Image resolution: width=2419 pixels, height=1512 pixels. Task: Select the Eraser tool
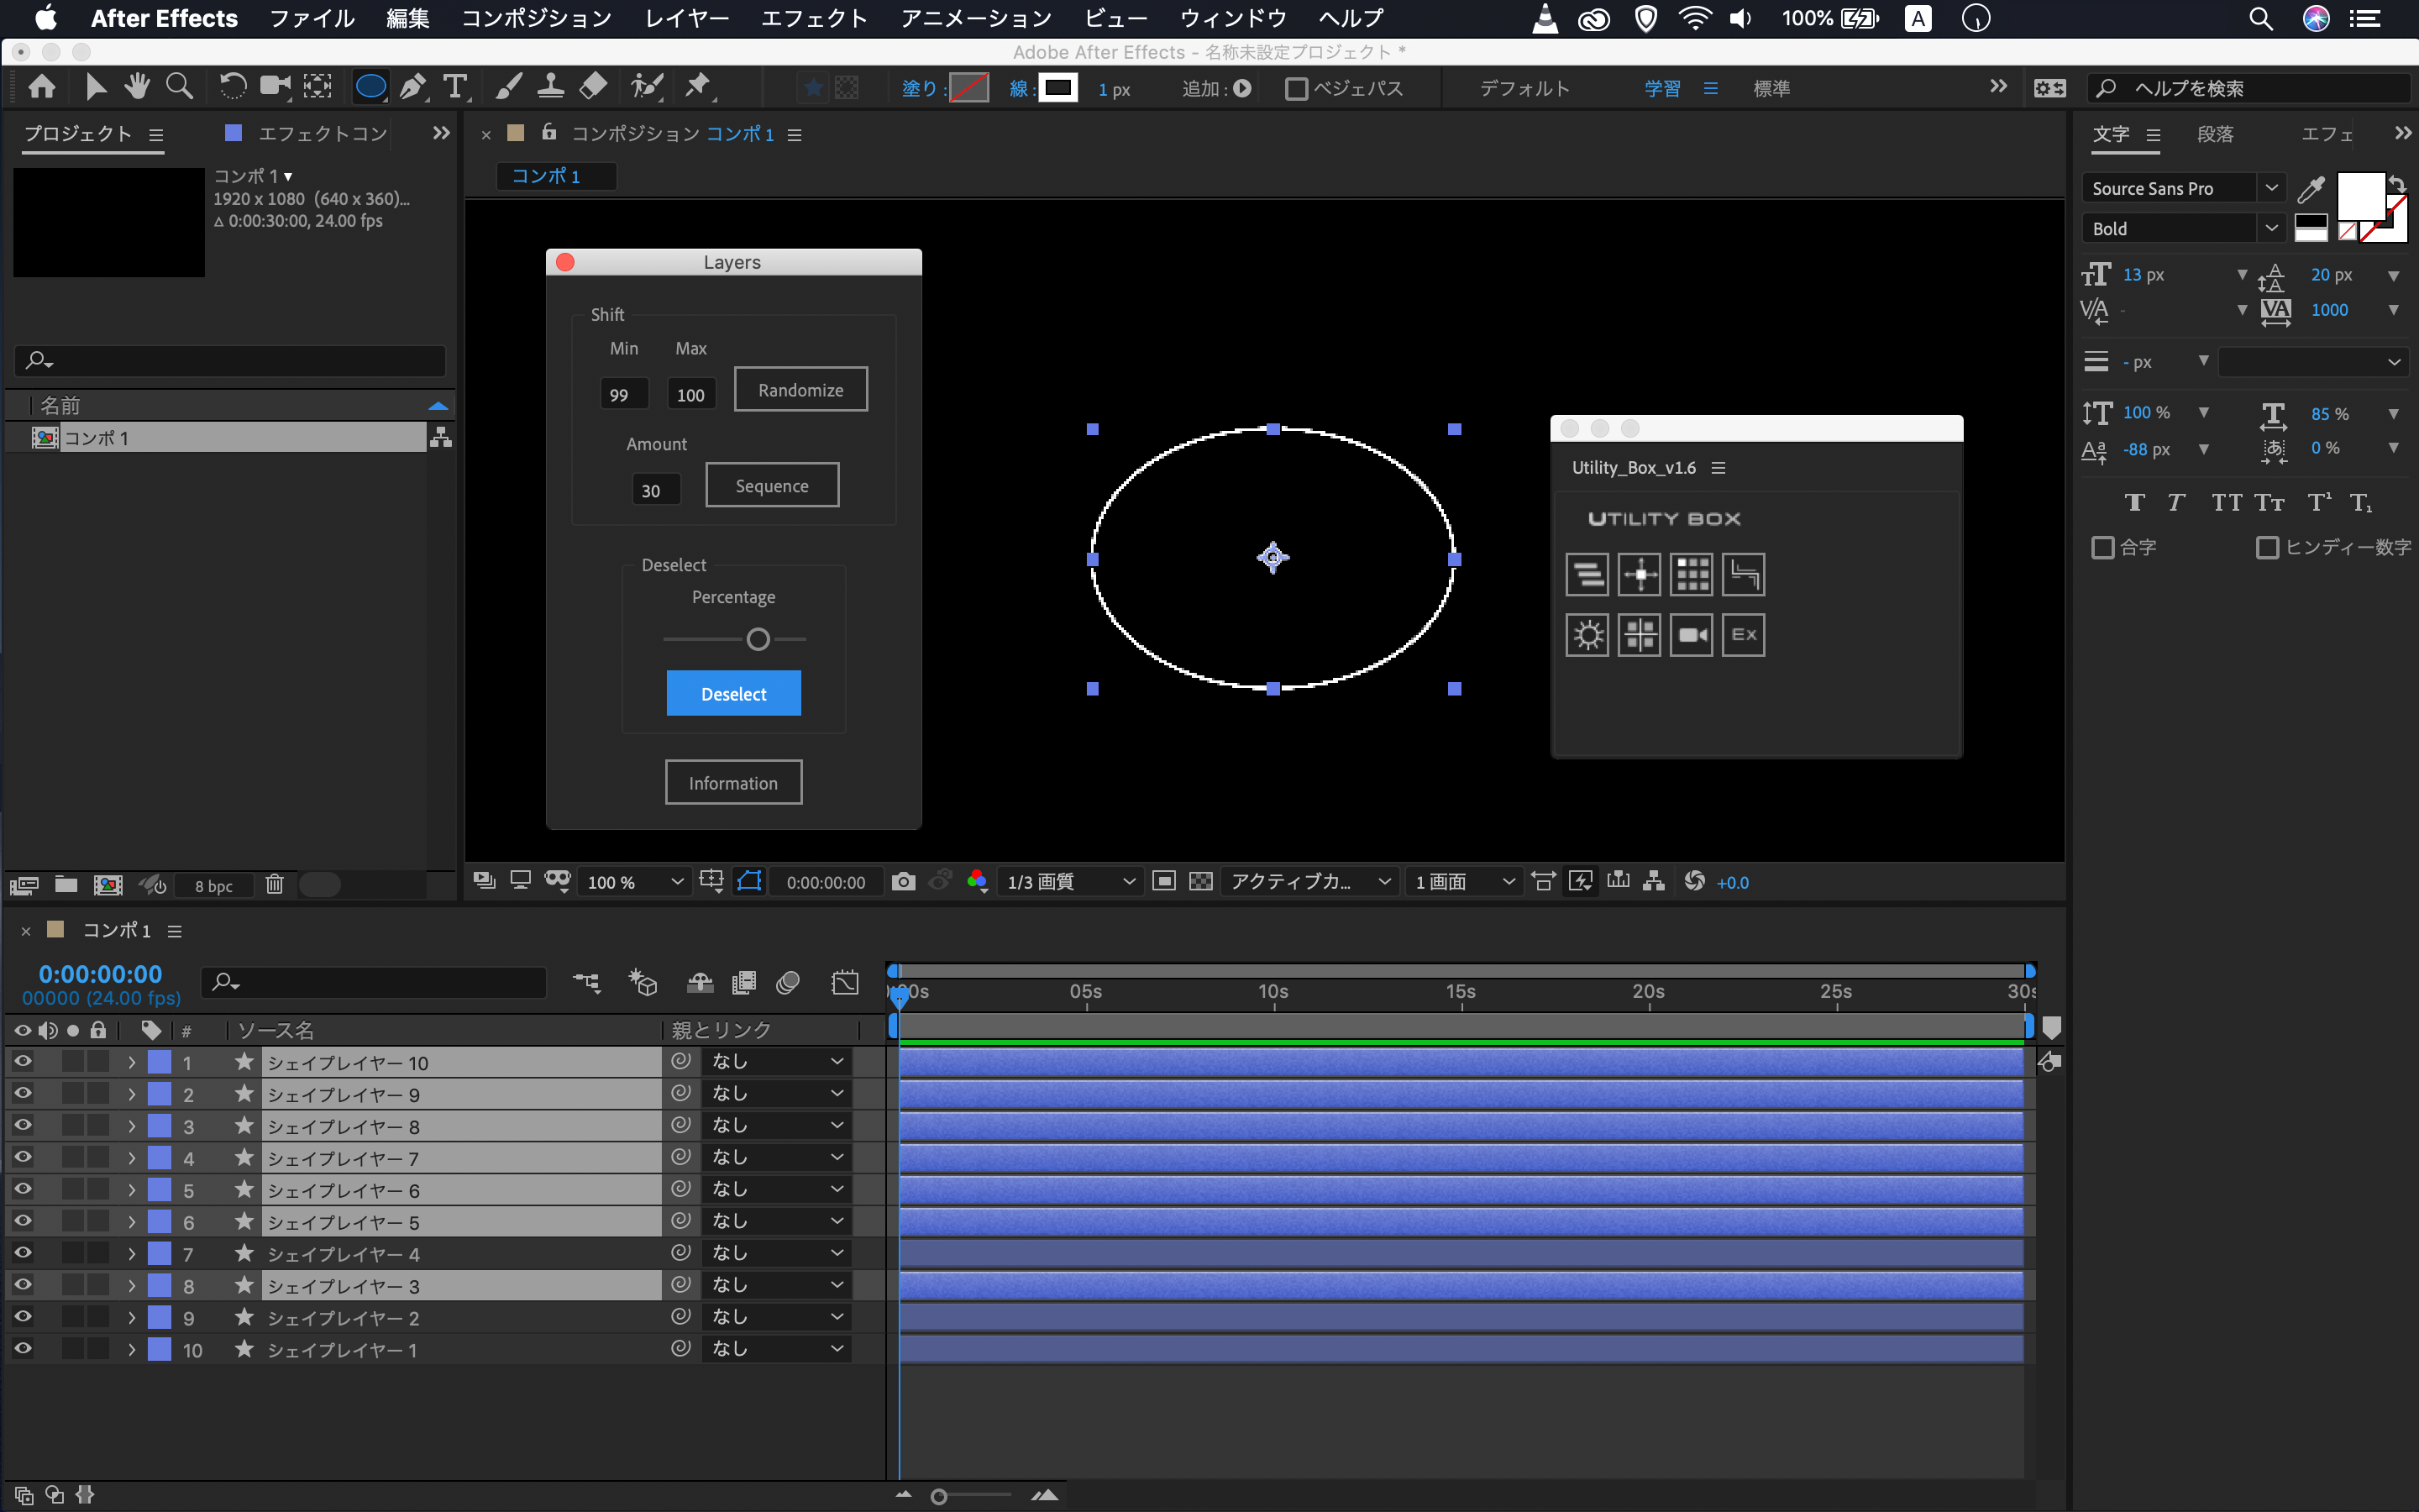coord(594,87)
